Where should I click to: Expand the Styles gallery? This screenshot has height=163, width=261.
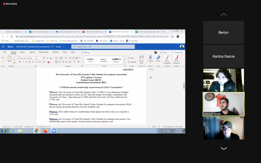click(x=124, y=60)
